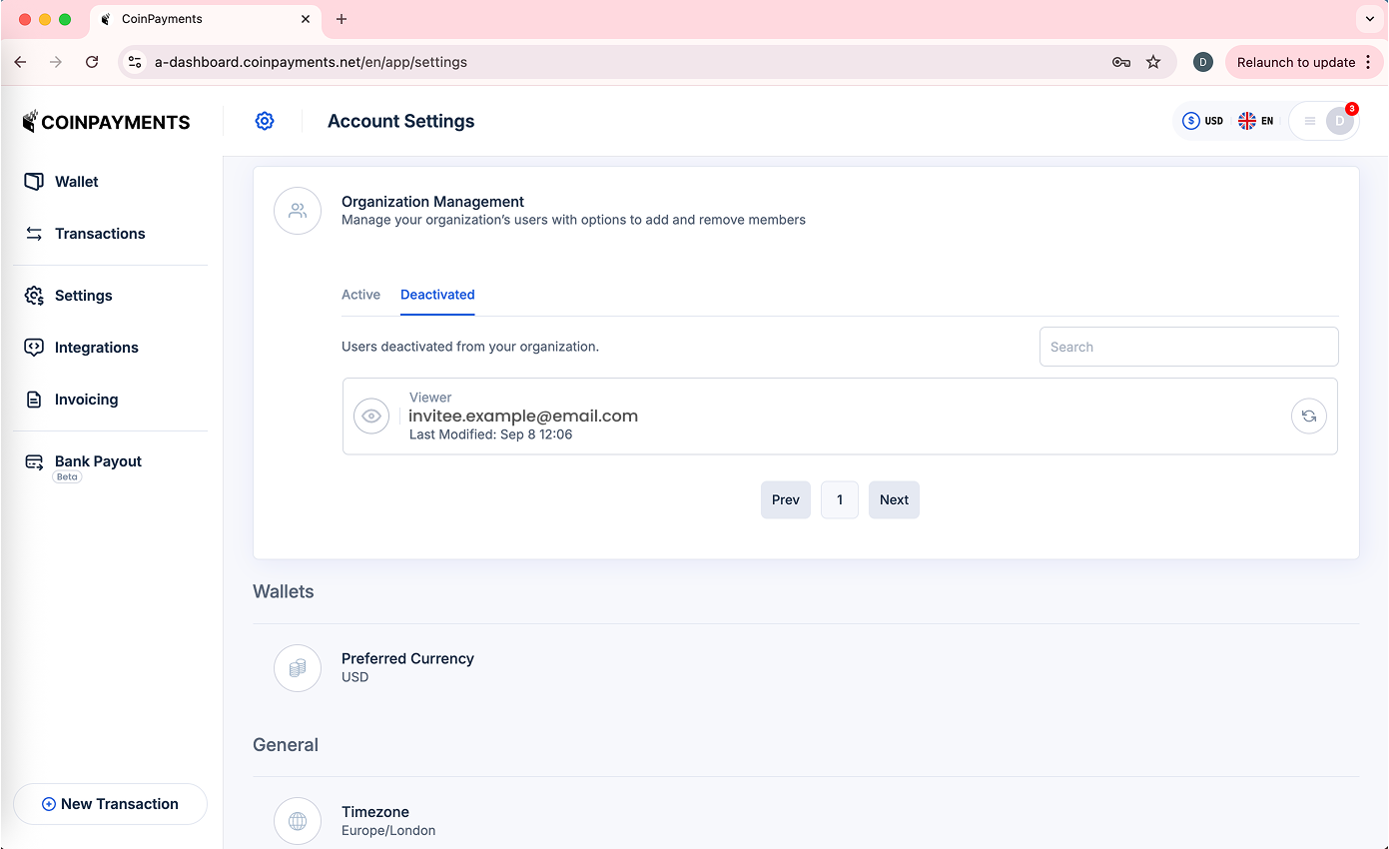Click the Account Settings gear icon
This screenshot has height=849, width=1389.
click(265, 121)
